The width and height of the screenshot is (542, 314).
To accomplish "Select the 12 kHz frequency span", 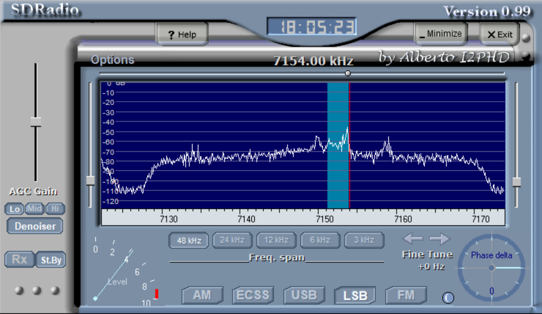I will tap(276, 240).
